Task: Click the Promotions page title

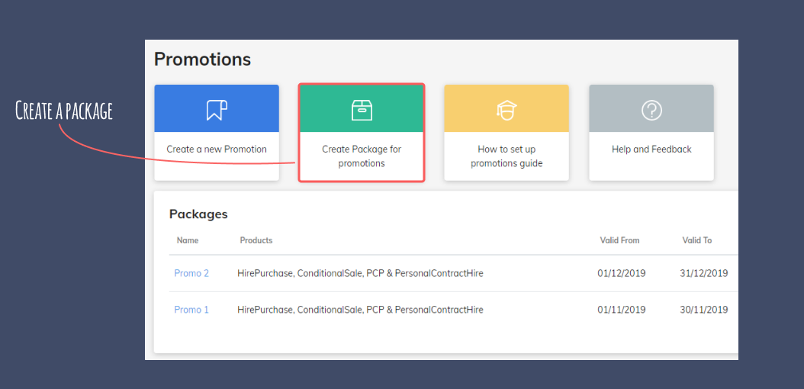Action: click(x=203, y=59)
